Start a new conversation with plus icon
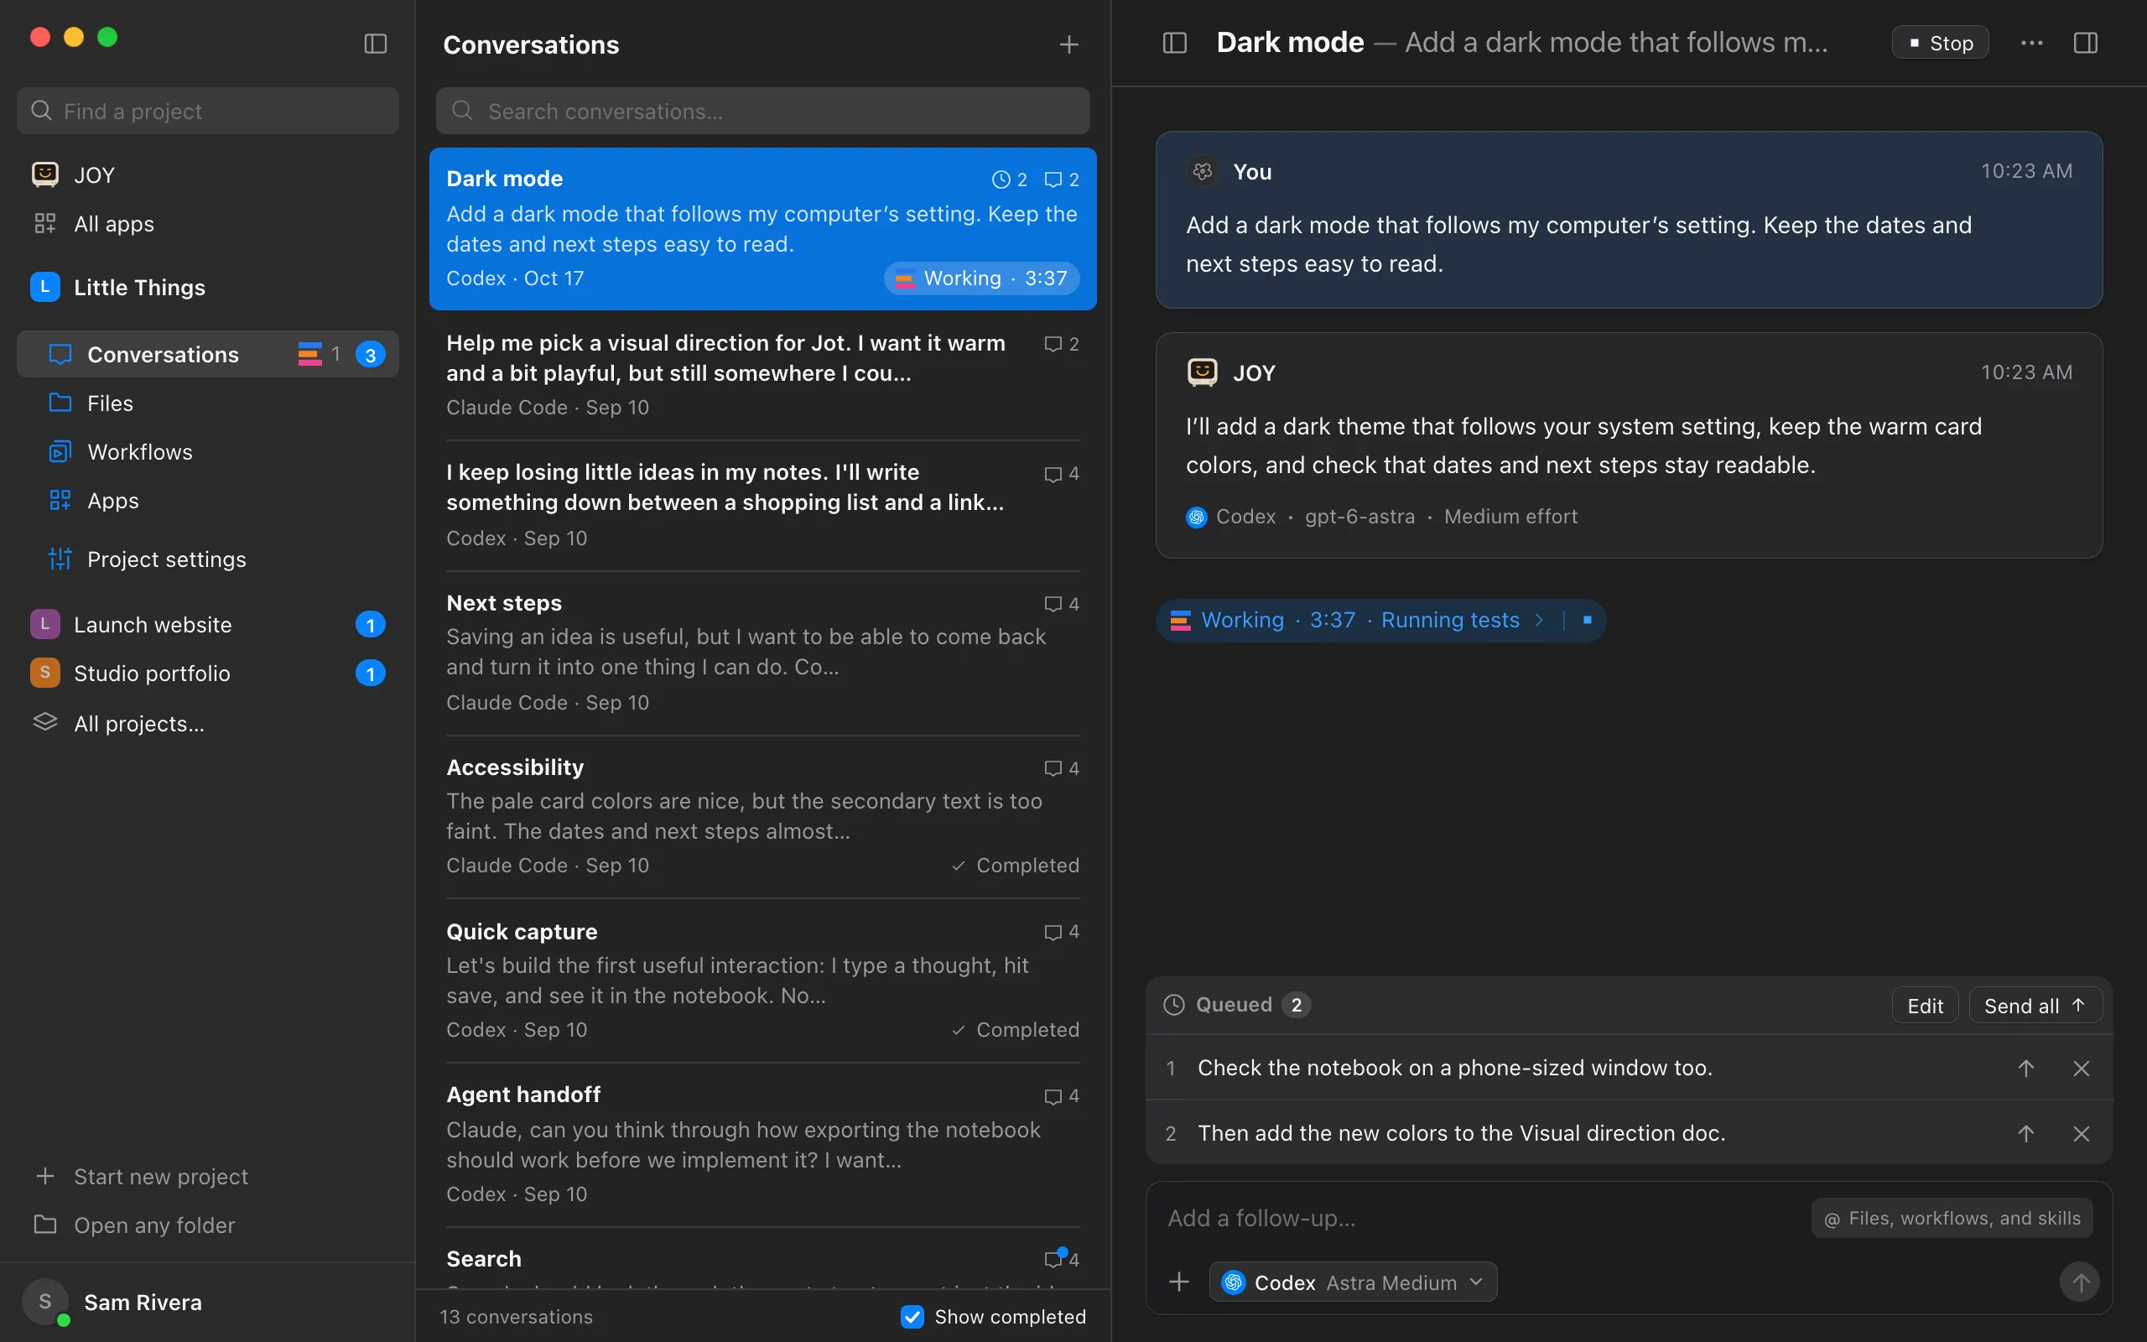This screenshot has width=2147, height=1342. coord(1069,44)
